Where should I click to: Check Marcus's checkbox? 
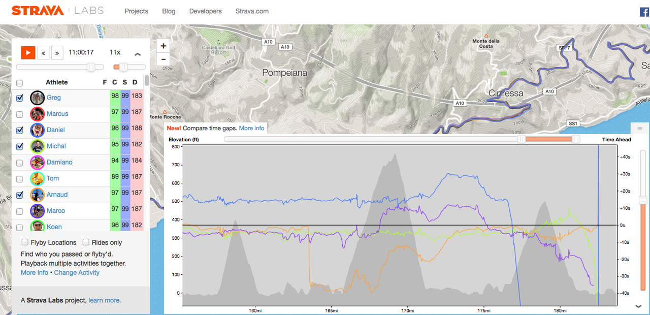coord(19,114)
